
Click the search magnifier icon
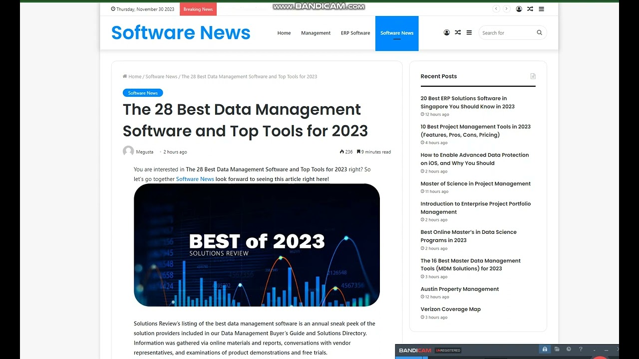tap(539, 32)
